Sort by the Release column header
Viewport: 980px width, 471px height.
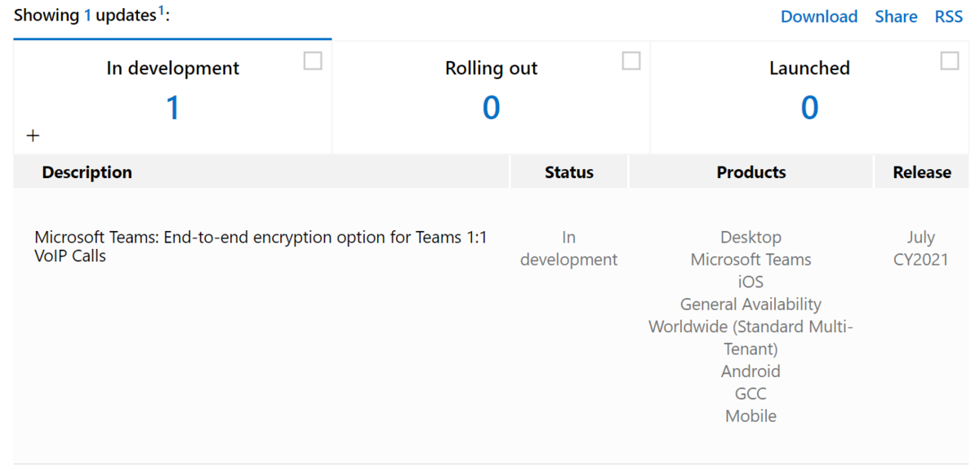[922, 172]
